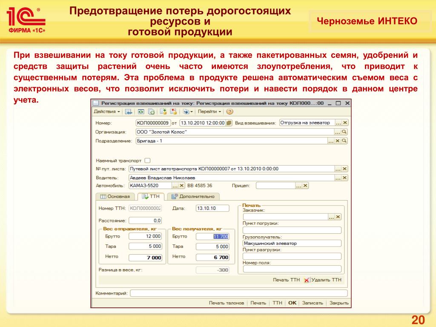Click the Расстояние input field
The height and width of the screenshot is (327, 436).
(145, 221)
